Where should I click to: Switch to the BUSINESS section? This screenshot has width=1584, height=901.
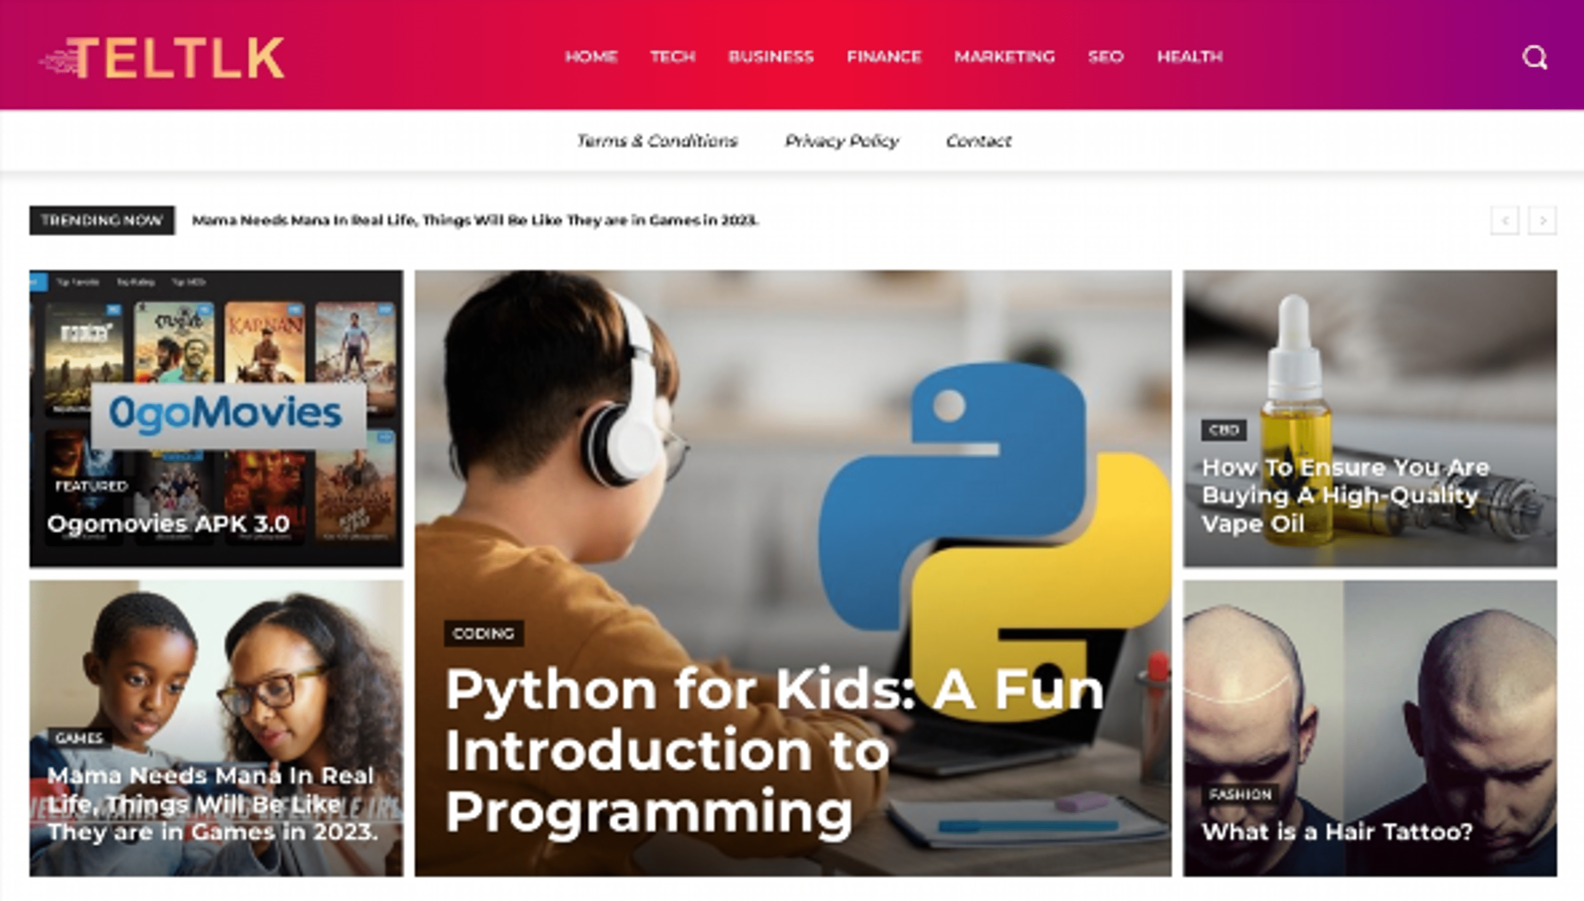[771, 57]
